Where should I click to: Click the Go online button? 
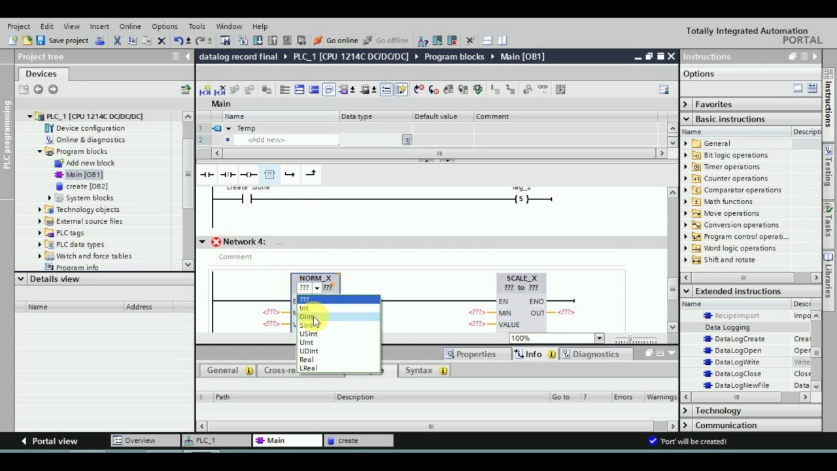pyautogui.click(x=335, y=41)
